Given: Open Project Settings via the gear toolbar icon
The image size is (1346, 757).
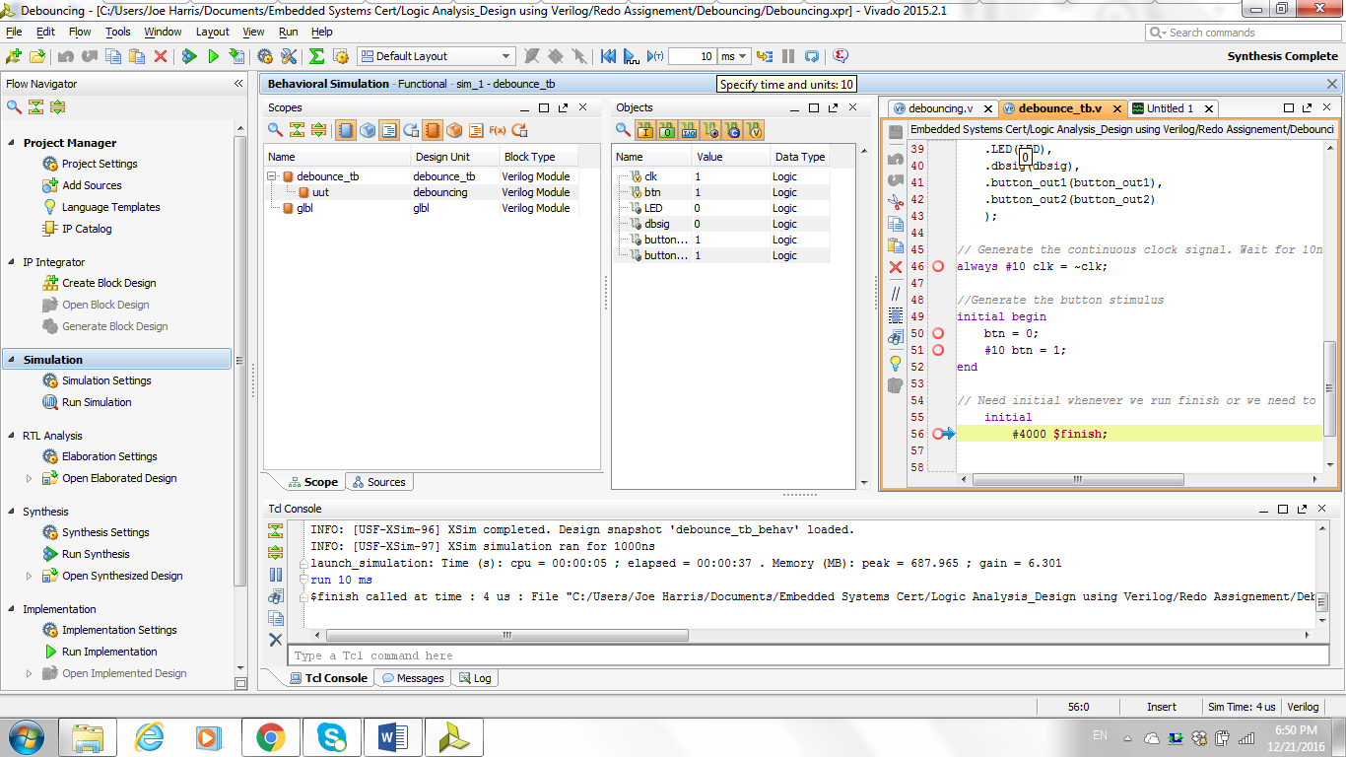Looking at the screenshot, I should click(262, 56).
